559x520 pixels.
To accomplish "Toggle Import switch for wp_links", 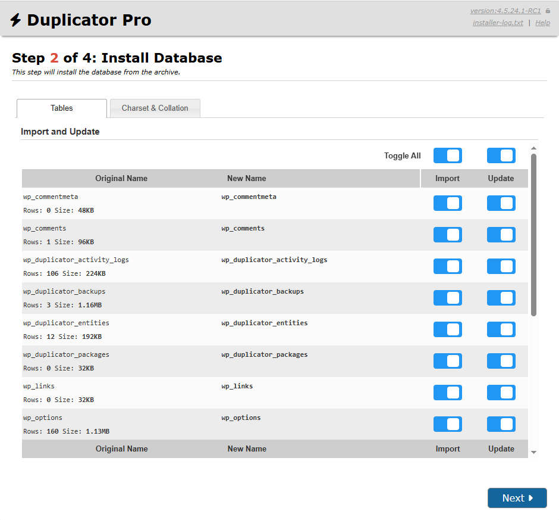I will point(447,393).
